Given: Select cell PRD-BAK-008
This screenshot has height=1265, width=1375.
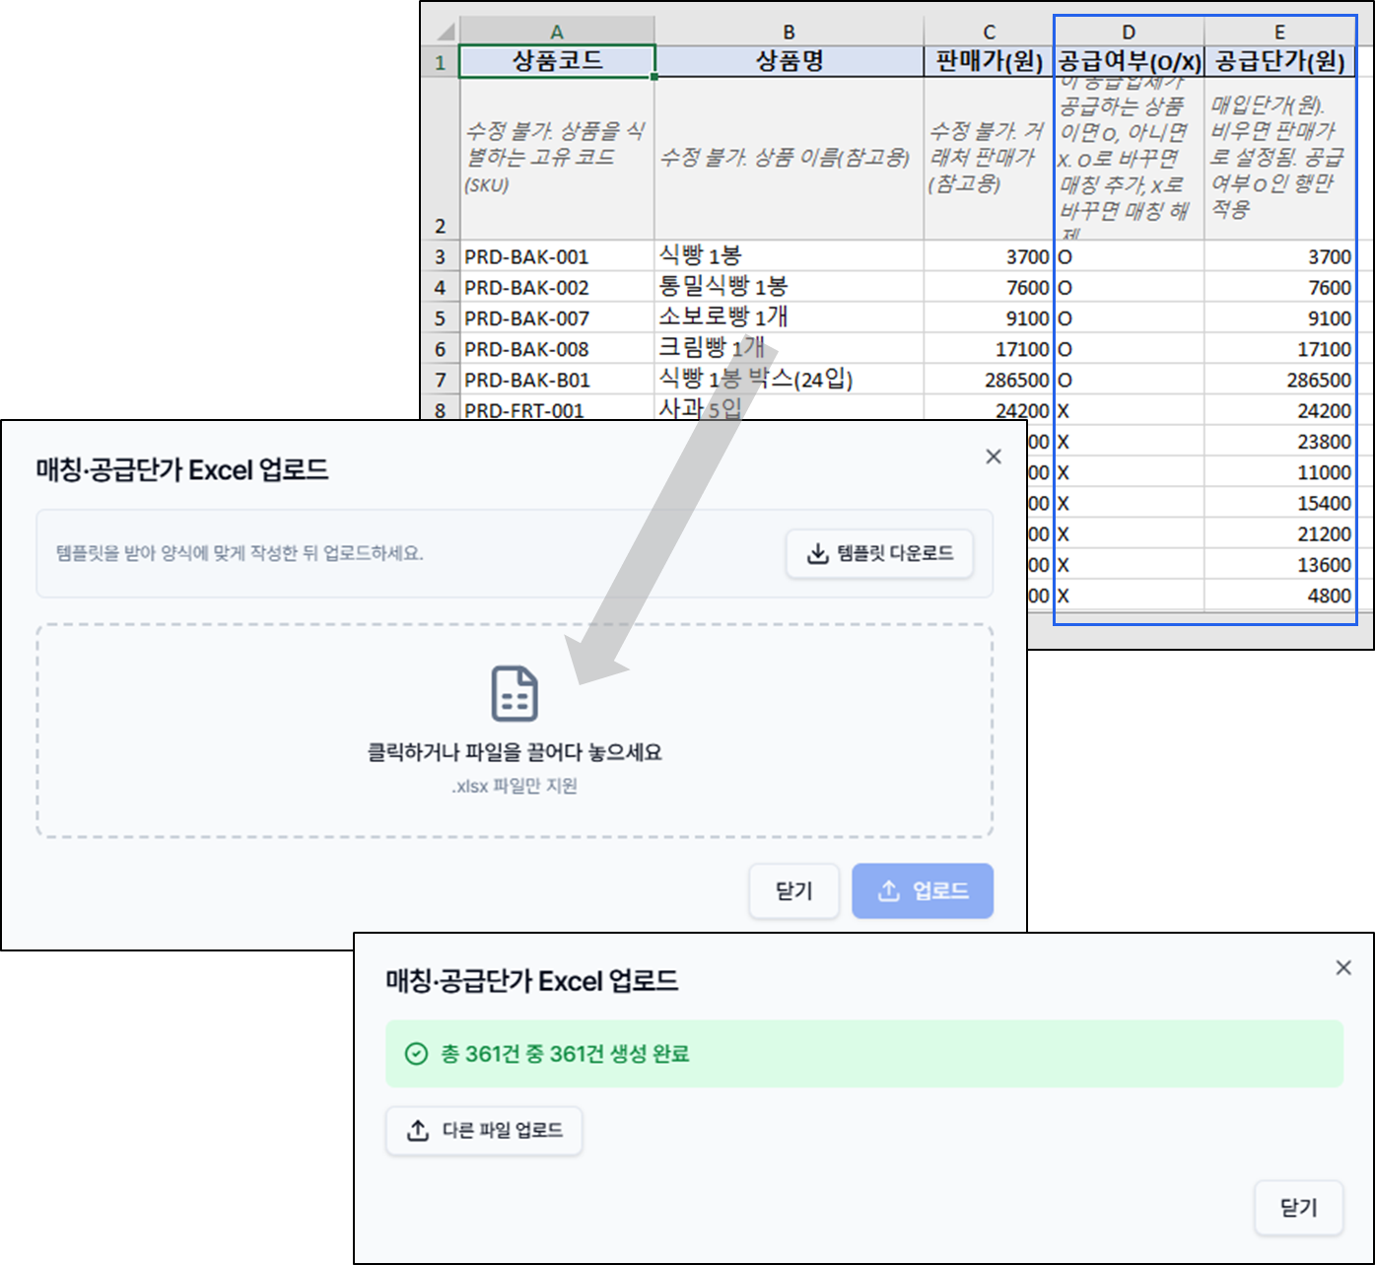Looking at the screenshot, I should (x=557, y=348).
